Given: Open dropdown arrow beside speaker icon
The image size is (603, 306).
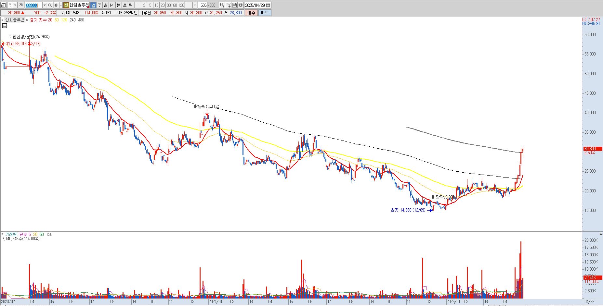Looking at the screenshot, I should point(61,5).
